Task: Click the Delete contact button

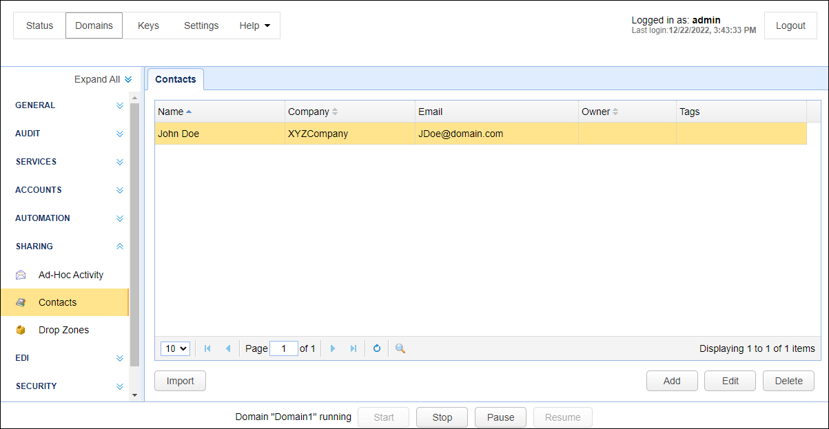Action: point(789,381)
